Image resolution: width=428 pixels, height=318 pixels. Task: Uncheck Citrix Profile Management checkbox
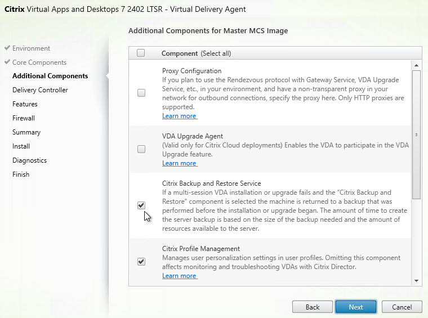click(x=141, y=262)
